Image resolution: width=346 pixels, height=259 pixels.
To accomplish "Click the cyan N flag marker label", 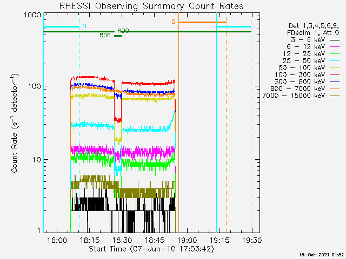I will point(84,25).
